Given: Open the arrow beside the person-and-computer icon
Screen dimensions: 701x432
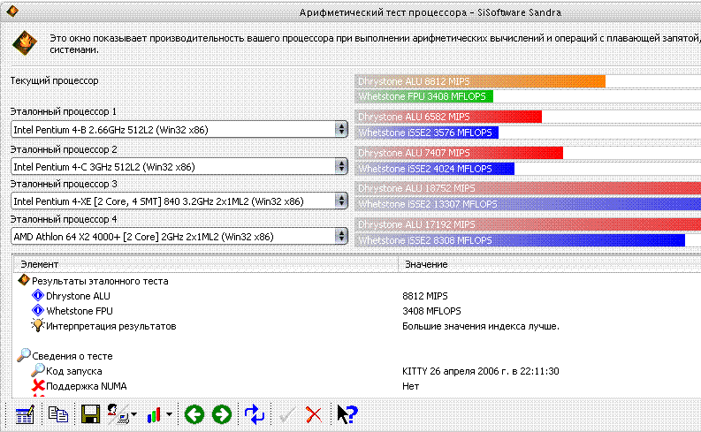Looking at the screenshot, I should pos(134,414).
